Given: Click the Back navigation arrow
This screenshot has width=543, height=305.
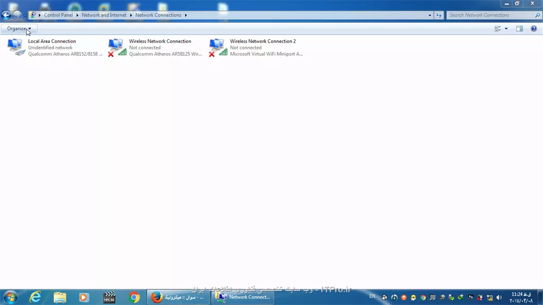Looking at the screenshot, I should (x=6, y=15).
